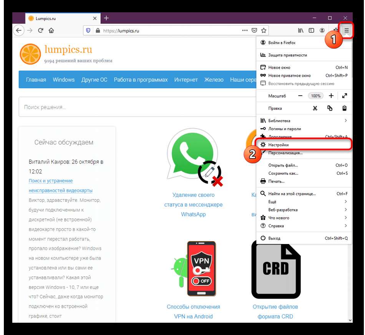Select Восстановить предыдущую сессию
This screenshot has height=335, width=365.
pos(304,83)
